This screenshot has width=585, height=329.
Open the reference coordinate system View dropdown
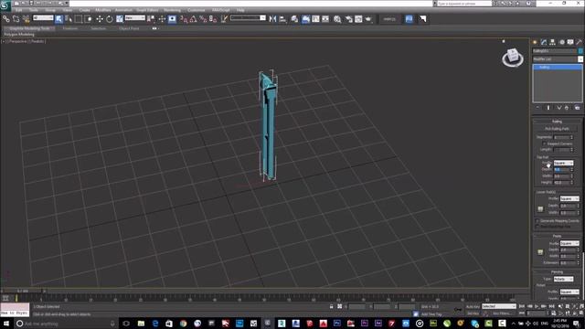click(x=135, y=18)
